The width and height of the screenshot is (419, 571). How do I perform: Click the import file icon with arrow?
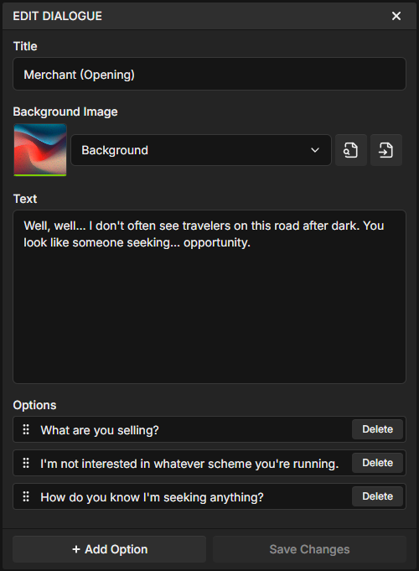click(385, 150)
